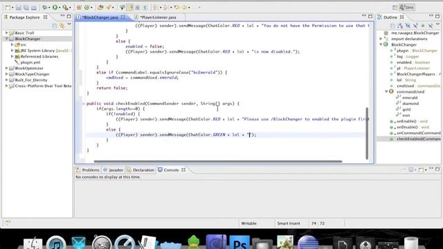
Task: Toggle Hide Non-Public Members in Outline
Action: coord(423,26)
